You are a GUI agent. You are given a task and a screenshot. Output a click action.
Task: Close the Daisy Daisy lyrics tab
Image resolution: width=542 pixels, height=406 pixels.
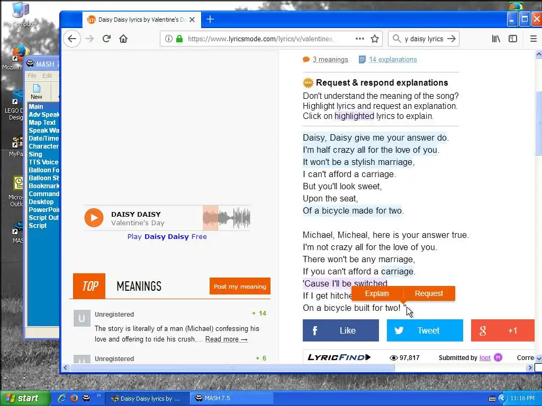click(192, 20)
